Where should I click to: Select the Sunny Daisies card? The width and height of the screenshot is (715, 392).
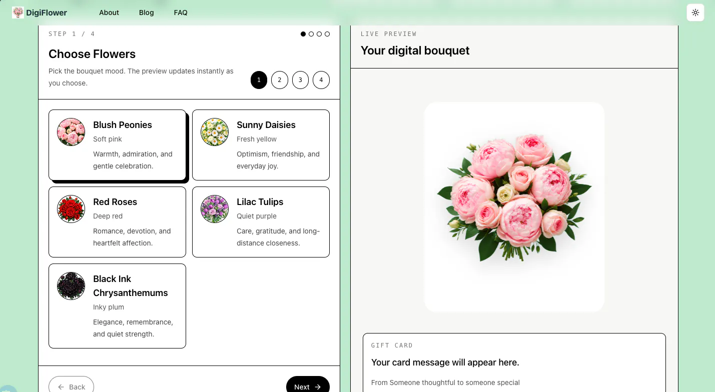[261, 144]
